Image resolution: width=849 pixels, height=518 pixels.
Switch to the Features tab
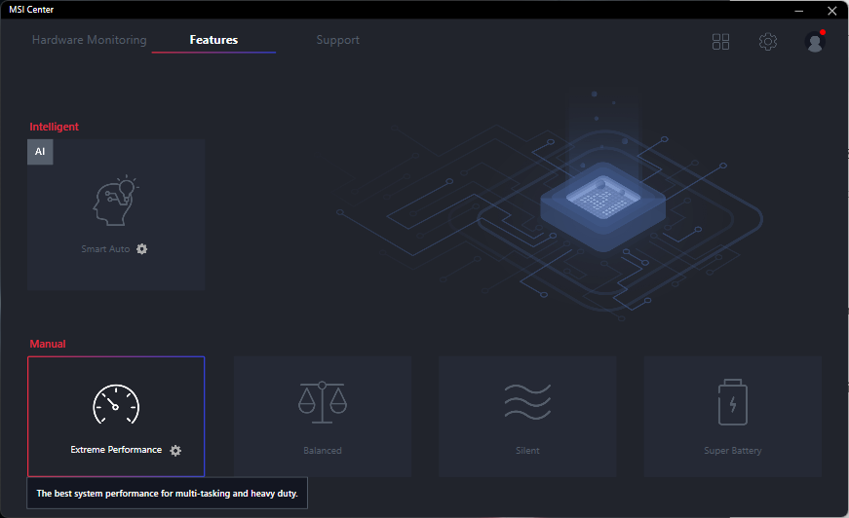pyautogui.click(x=213, y=40)
